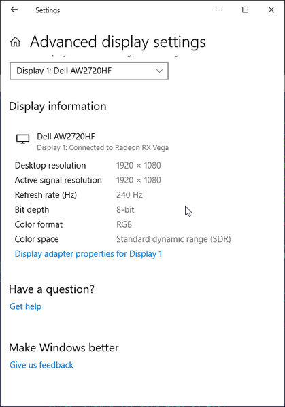Screen dimensions: 285x407
Task: Click the Active signal resolution value
Action: point(139,180)
